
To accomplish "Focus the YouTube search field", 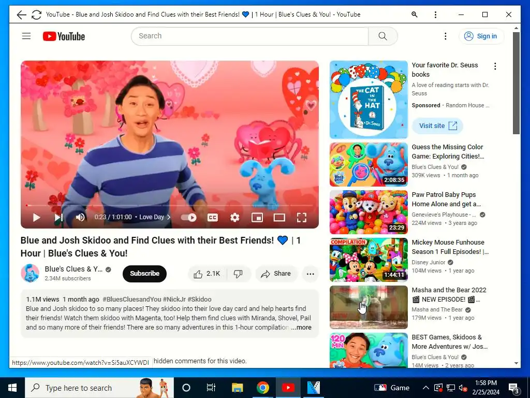I will 249,36.
